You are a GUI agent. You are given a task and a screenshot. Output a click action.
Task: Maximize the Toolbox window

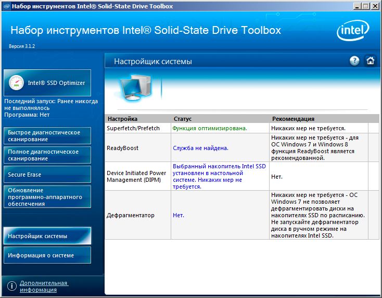coord(365,6)
